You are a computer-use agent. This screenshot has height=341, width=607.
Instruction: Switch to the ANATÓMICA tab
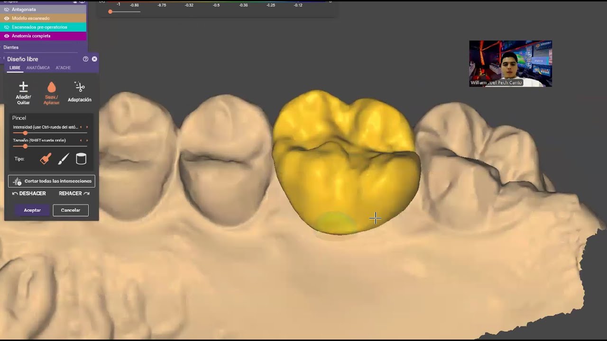38,68
